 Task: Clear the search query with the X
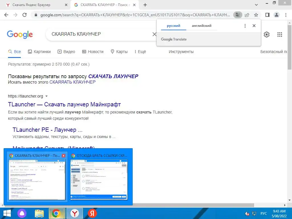coord(154,34)
